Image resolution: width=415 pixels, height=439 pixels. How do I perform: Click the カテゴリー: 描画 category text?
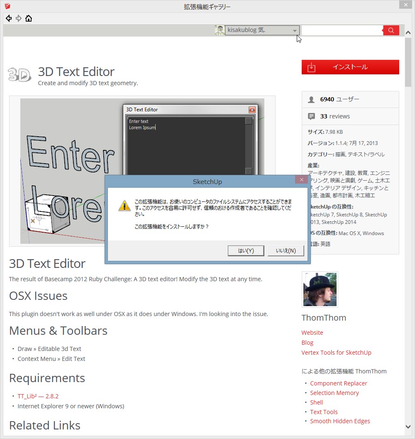pyautogui.click(x=346, y=154)
